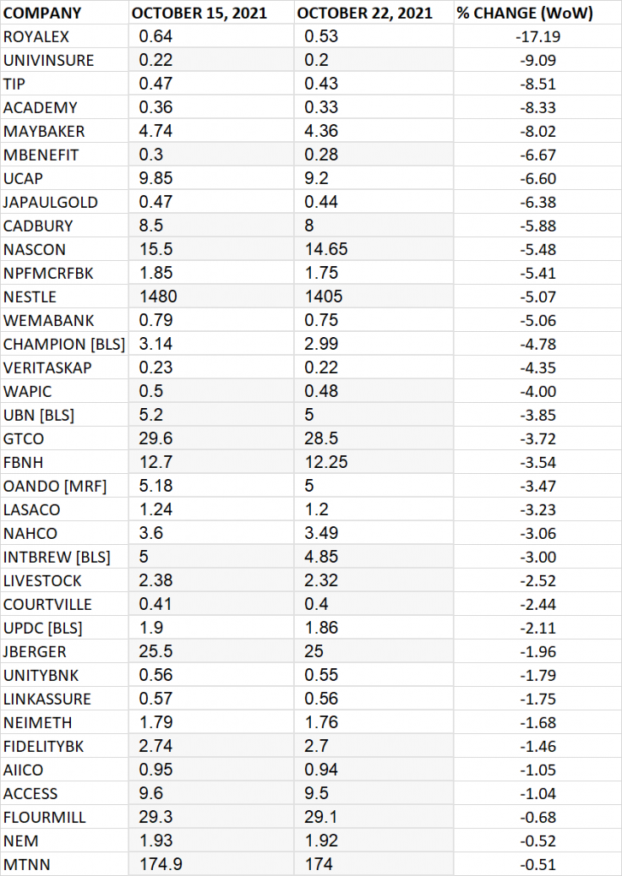
Task: Select the CHAMPION [BLS] cell
Action: 64,344
